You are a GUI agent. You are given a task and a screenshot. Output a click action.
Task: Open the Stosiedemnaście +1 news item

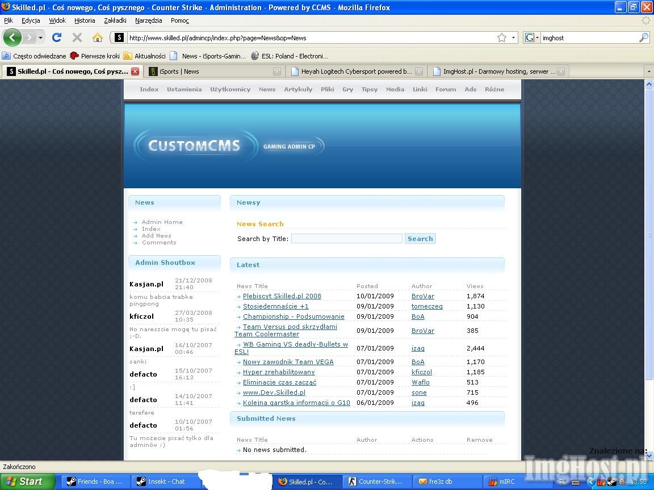click(x=276, y=306)
